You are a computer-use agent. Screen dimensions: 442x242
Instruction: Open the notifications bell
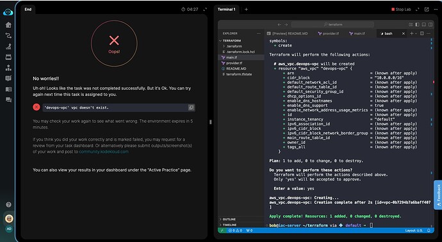tap(429, 230)
